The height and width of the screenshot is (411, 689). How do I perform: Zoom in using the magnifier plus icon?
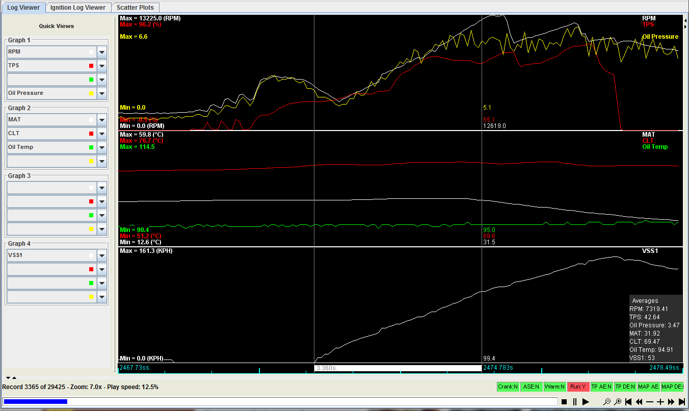tap(618, 402)
